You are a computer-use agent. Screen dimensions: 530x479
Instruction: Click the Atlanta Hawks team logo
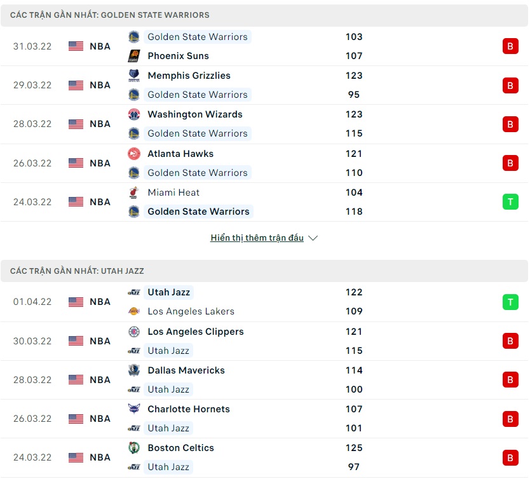point(133,154)
